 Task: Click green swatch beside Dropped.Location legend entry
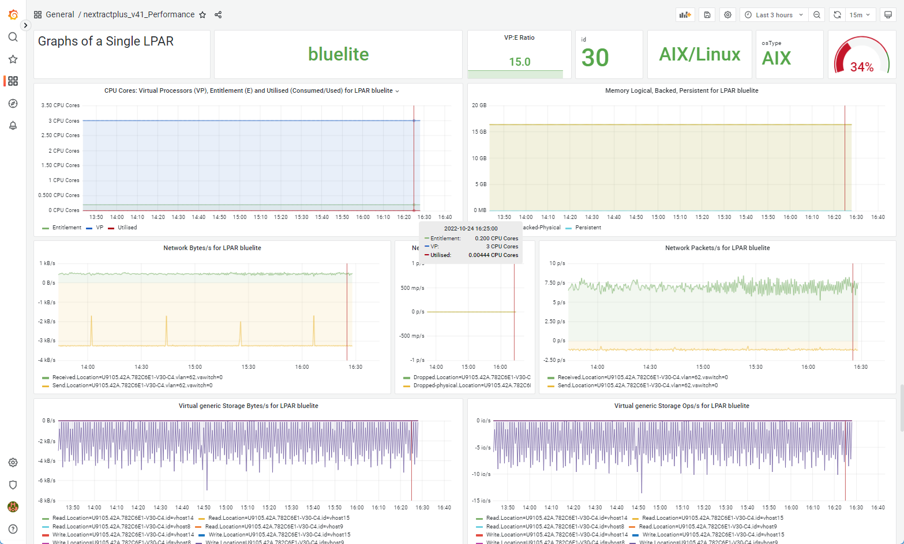coord(407,378)
